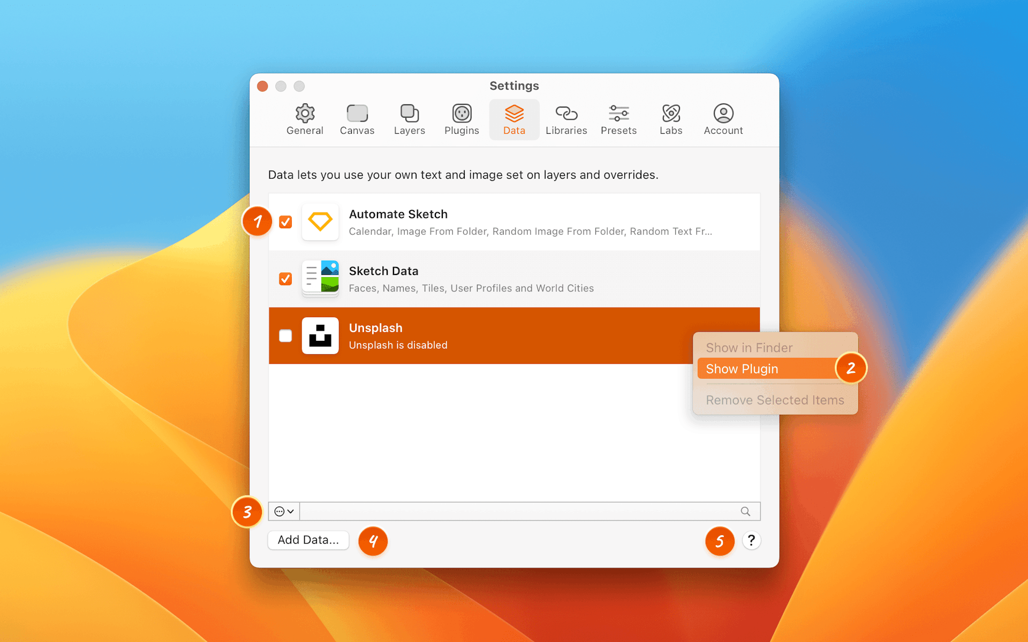The width and height of the screenshot is (1028, 642).
Task: Select the Data tab
Action: (514, 120)
